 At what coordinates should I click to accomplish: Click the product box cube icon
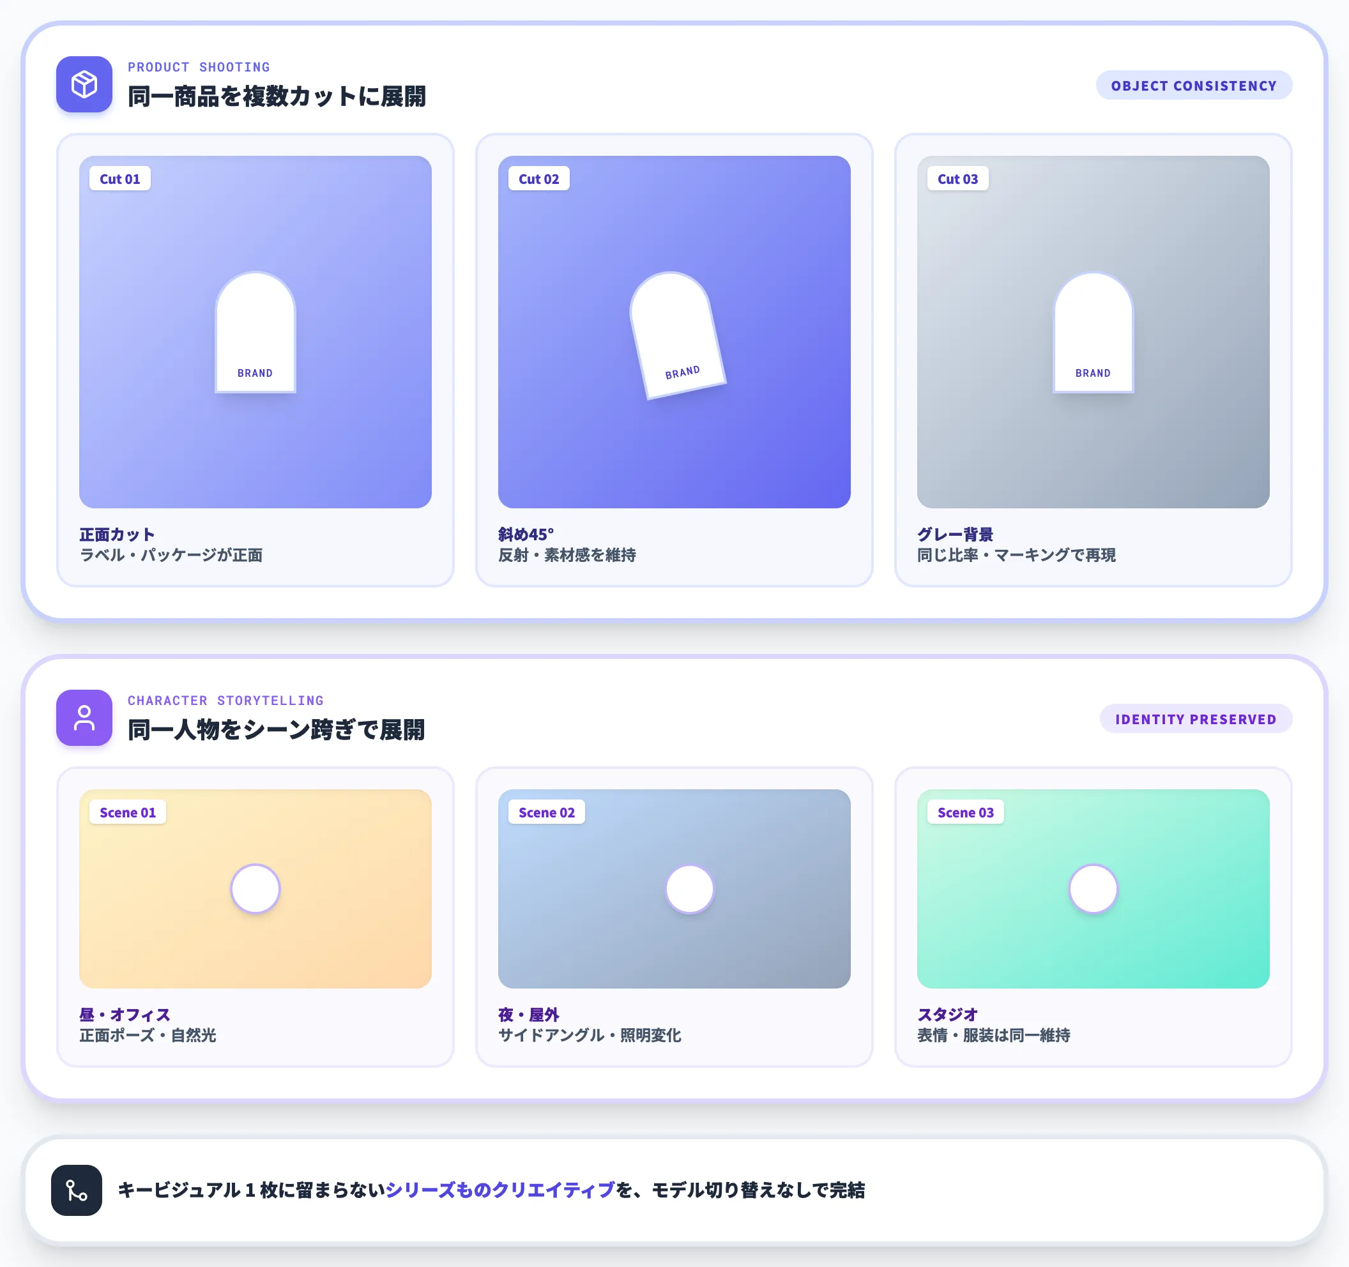click(x=84, y=84)
